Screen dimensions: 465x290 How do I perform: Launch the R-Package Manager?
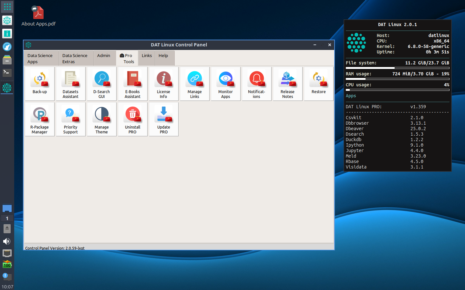[x=39, y=119]
